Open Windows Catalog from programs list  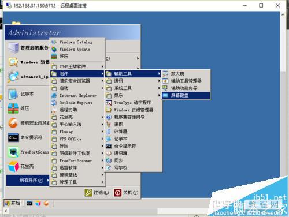pyautogui.click(x=77, y=42)
